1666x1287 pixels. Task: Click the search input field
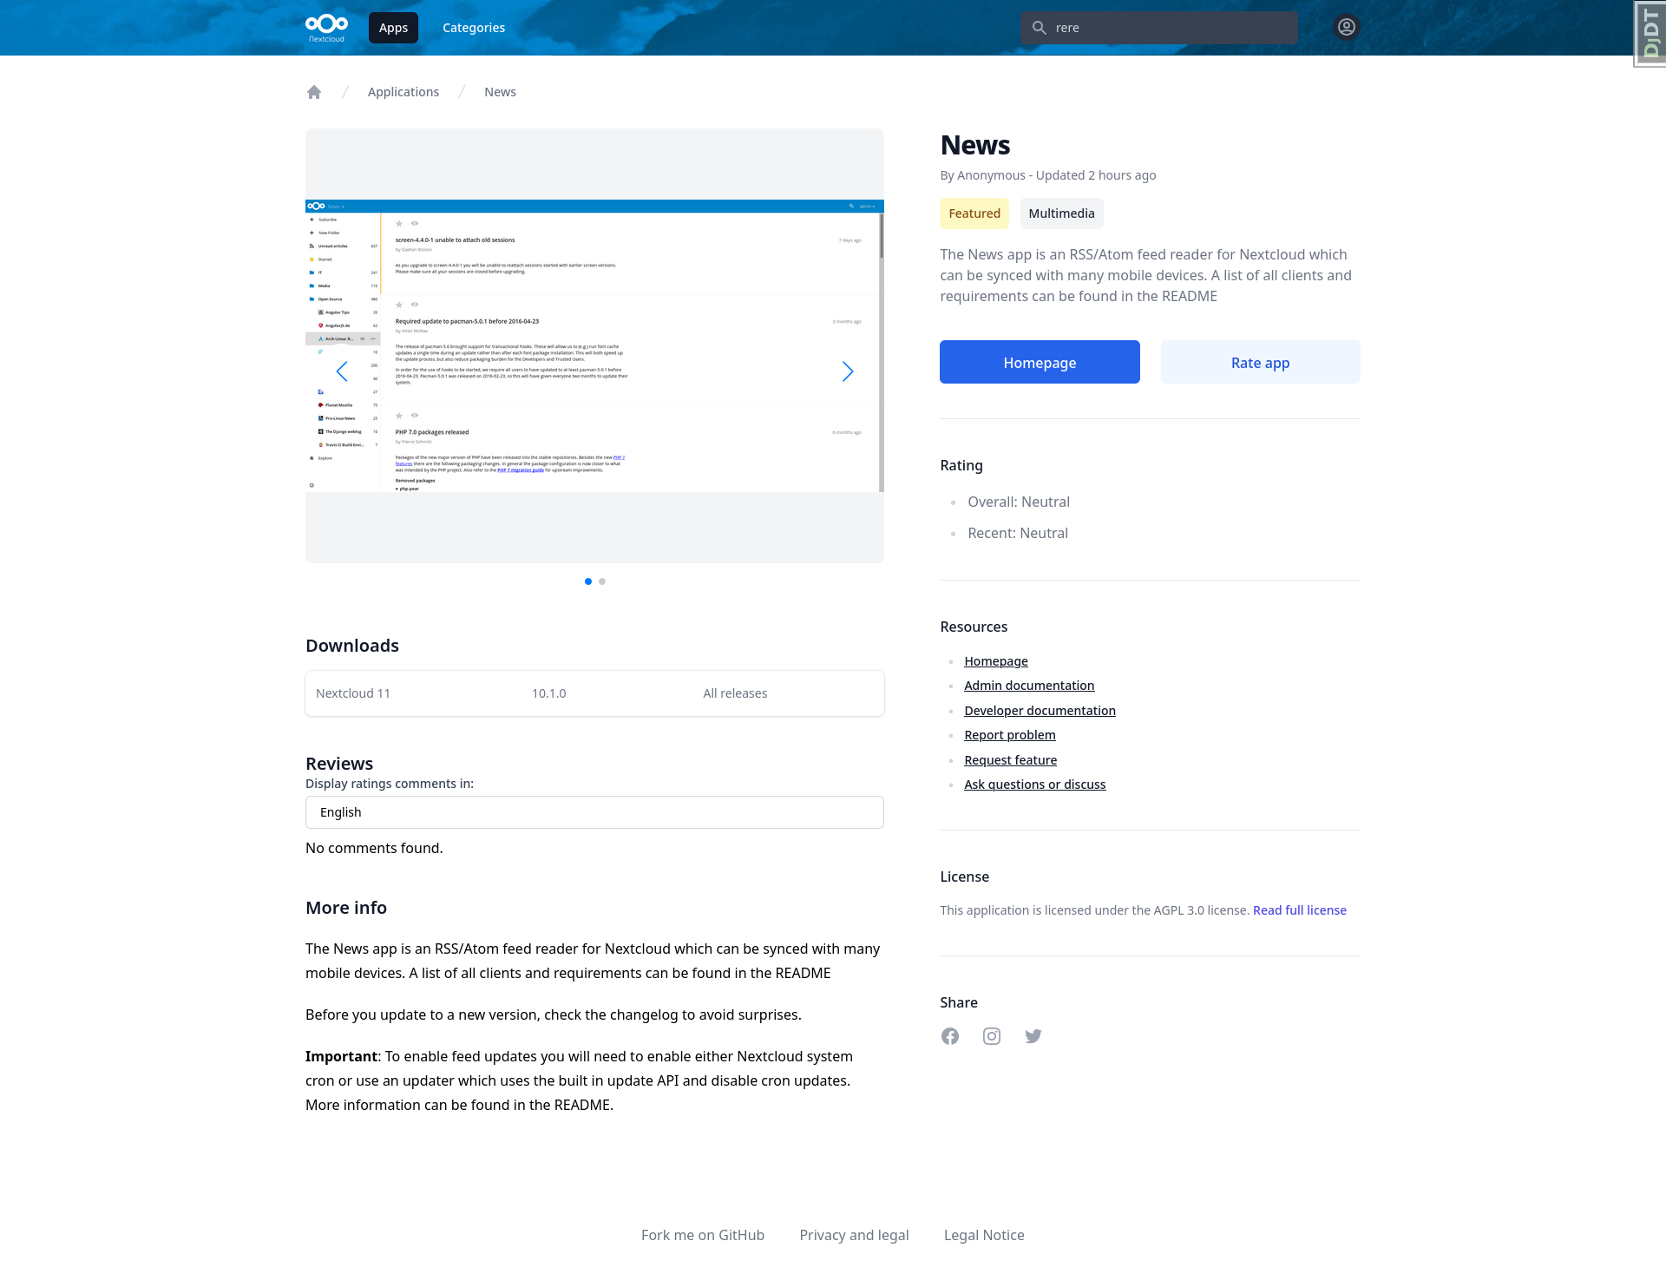1171,28
